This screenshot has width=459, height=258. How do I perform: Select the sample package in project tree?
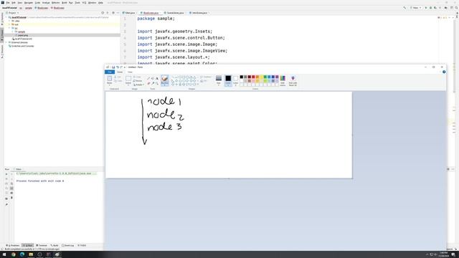click(22, 32)
